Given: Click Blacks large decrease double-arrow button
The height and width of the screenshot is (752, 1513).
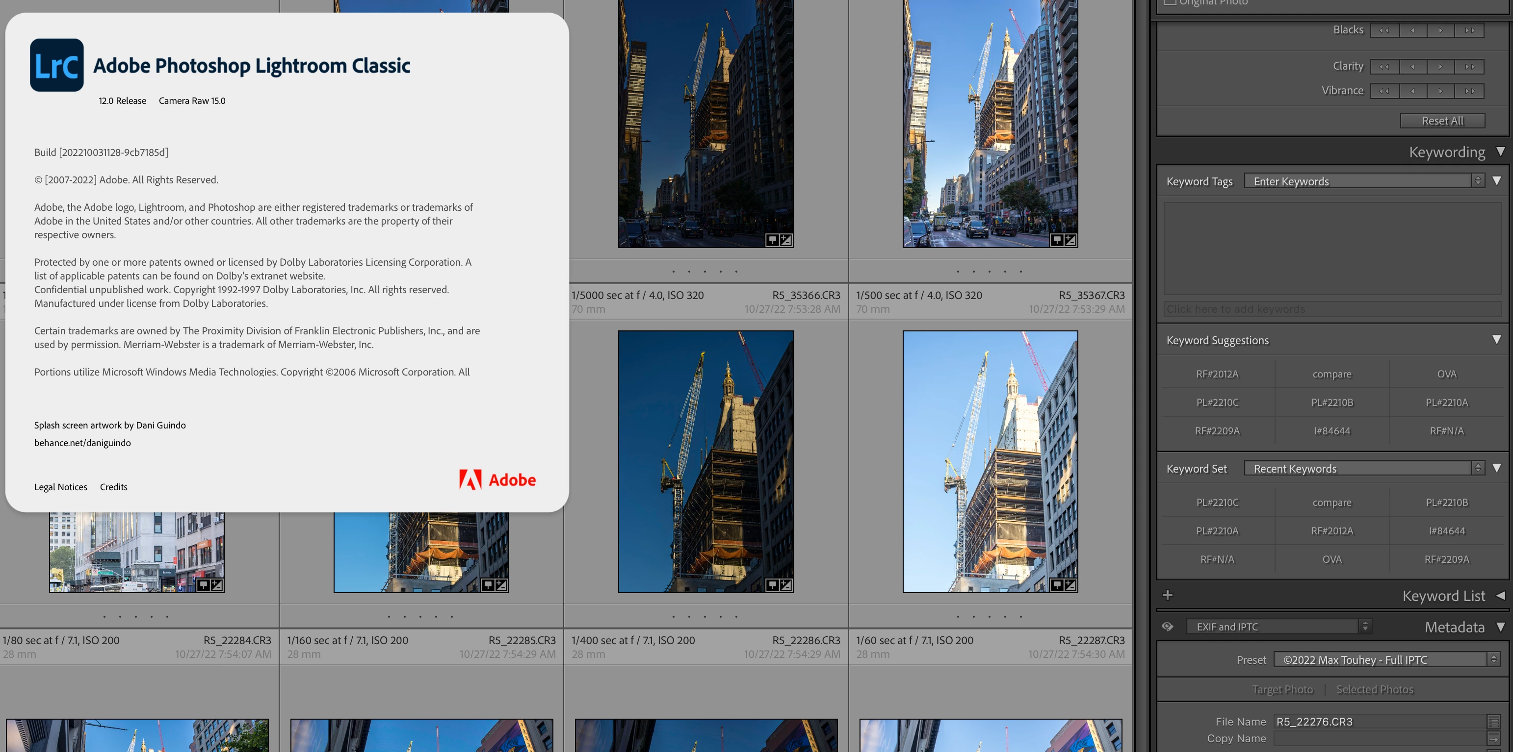Looking at the screenshot, I should point(1384,30).
